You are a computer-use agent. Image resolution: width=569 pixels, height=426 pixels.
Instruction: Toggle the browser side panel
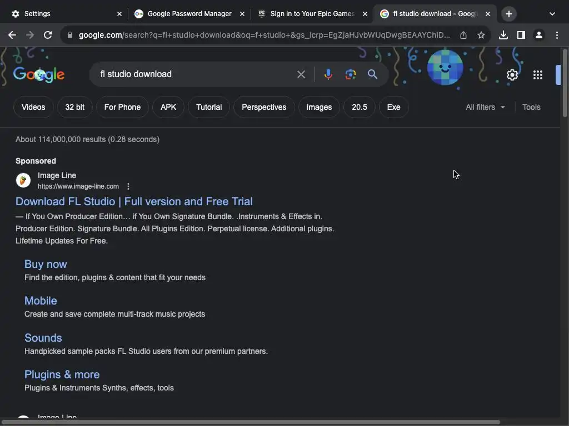(521, 35)
